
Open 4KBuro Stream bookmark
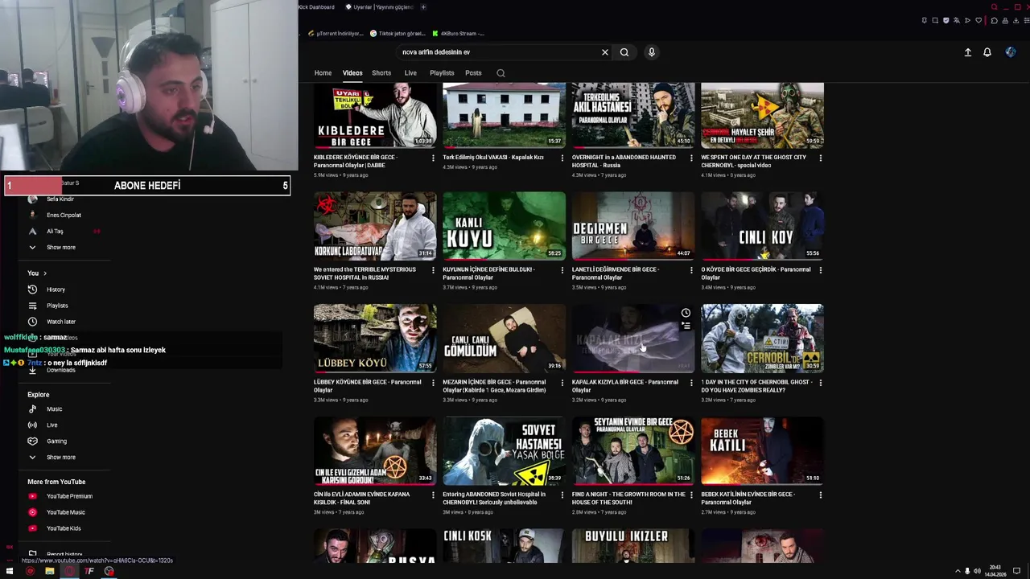[x=458, y=34]
